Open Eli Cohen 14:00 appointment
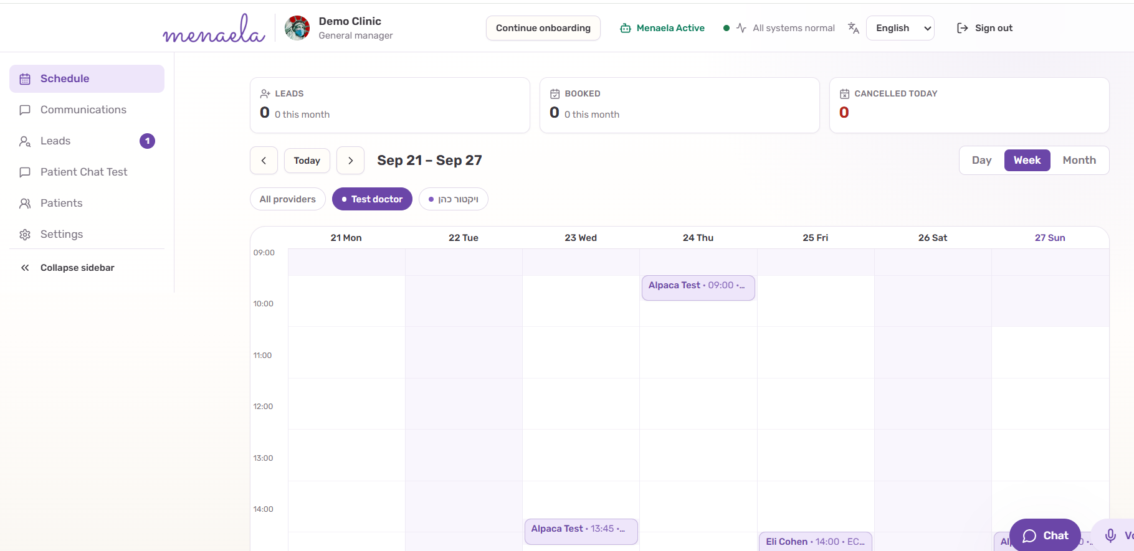The width and height of the screenshot is (1134, 551). click(815, 542)
